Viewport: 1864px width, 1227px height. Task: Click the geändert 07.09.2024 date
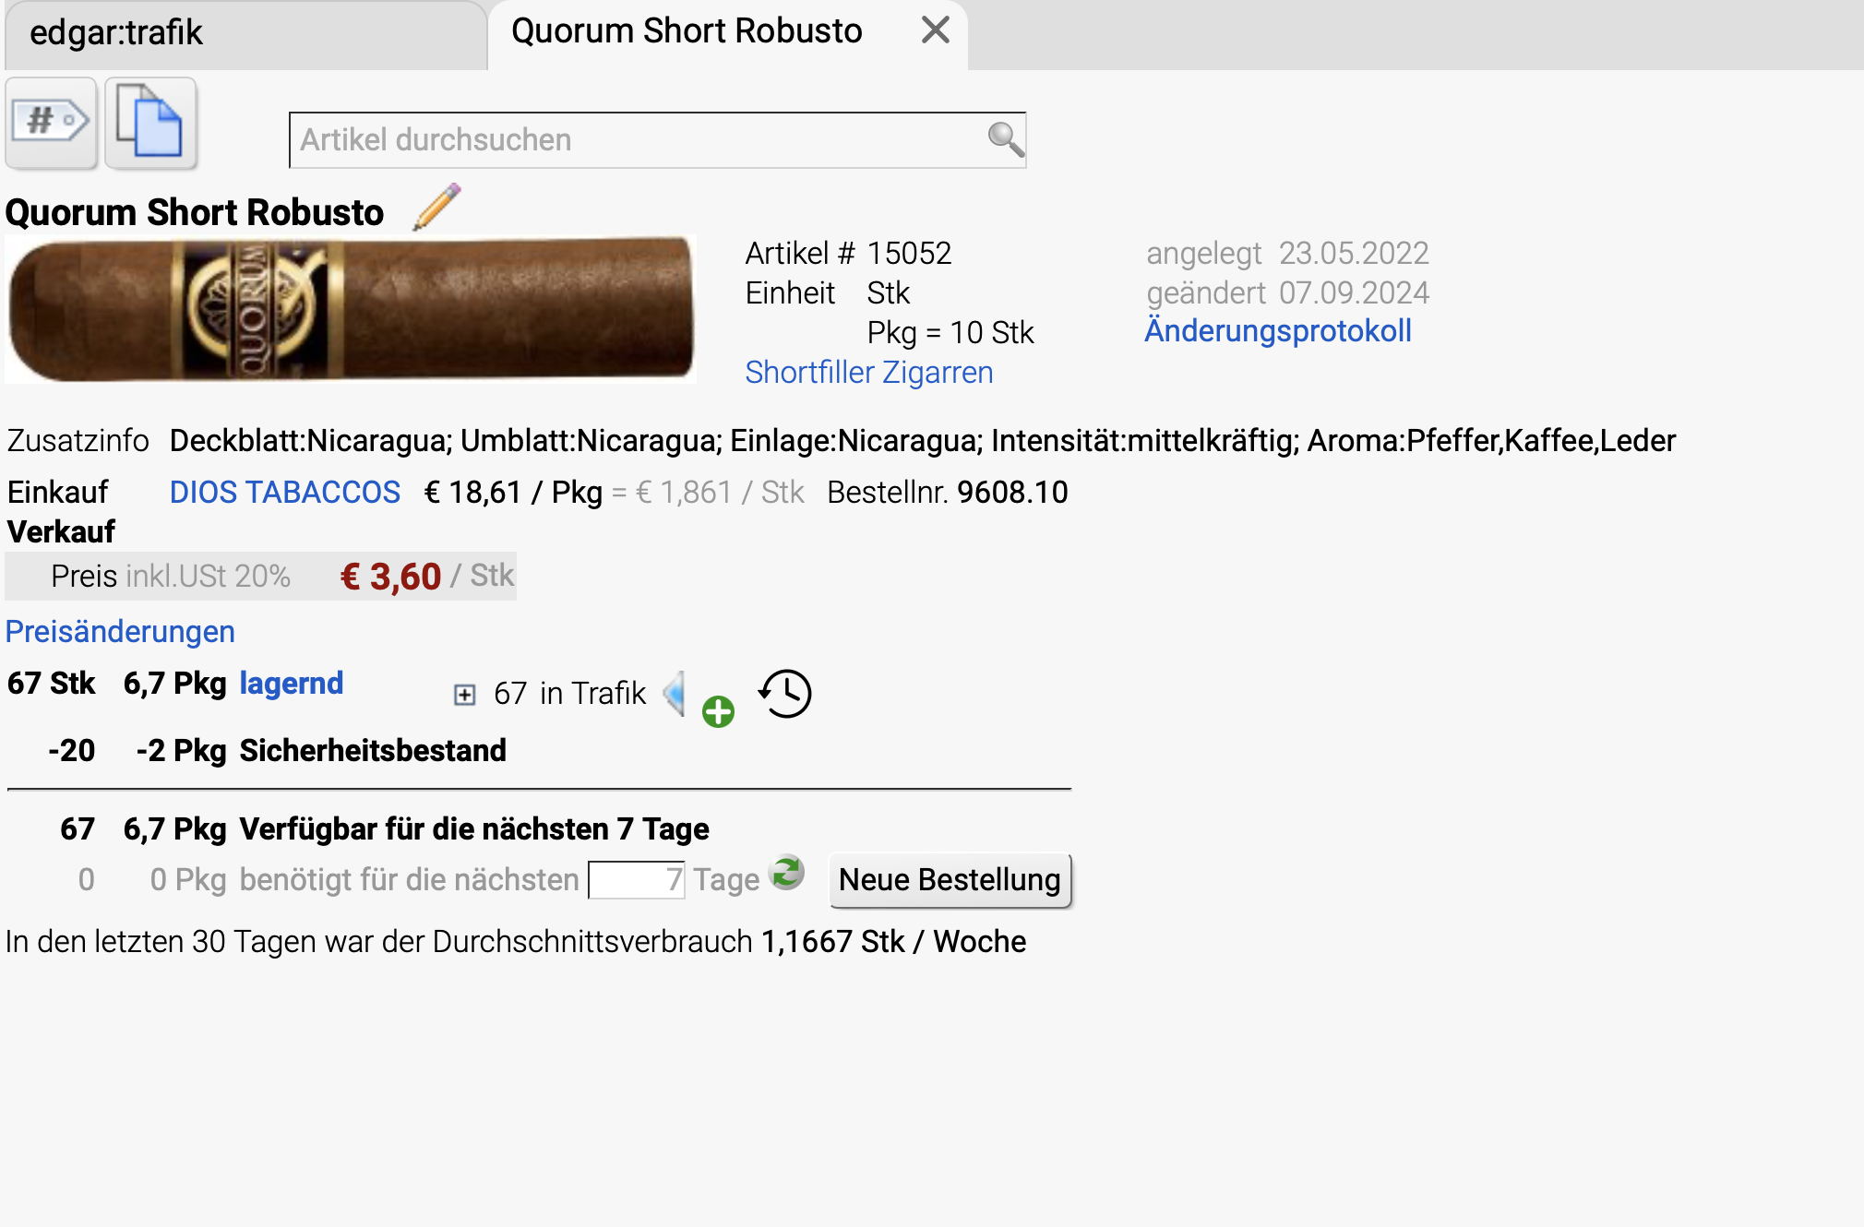tap(1287, 293)
